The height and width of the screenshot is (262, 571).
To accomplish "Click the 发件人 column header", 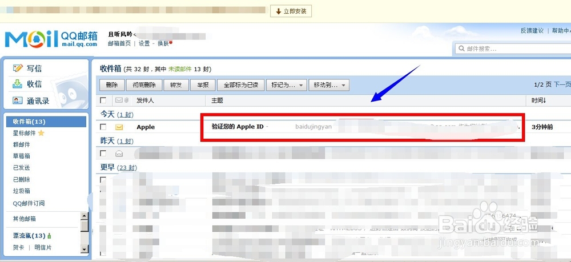I will coord(145,100).
